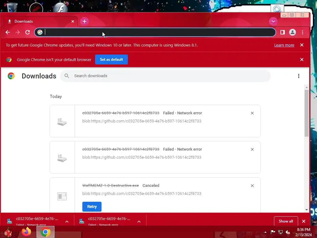Follow the Learn more link
The image size is (317, 238).
click(284, 45)
